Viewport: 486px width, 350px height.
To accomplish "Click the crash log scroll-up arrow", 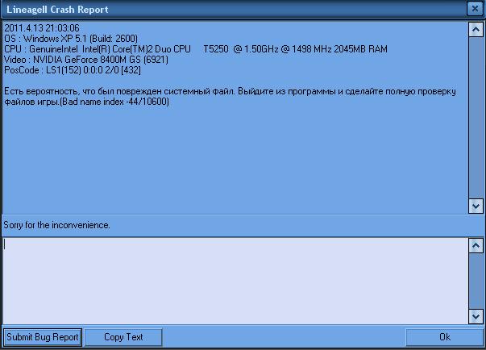I will tap(475, 28).
